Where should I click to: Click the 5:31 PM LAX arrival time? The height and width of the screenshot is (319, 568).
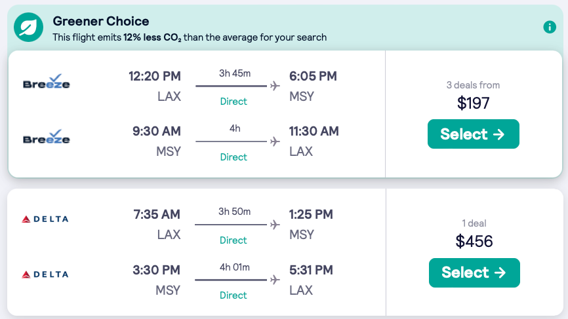coord(311,270)
